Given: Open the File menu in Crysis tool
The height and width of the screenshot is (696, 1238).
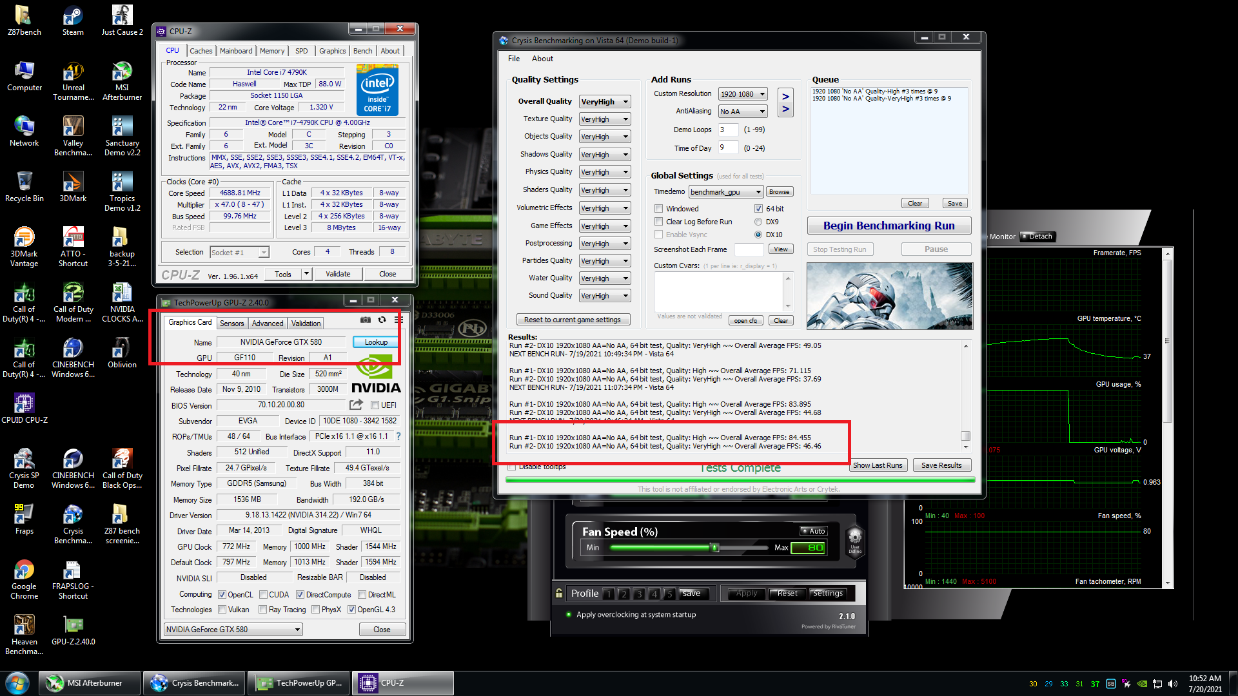Looking at the screenshot, I should 514,59.
